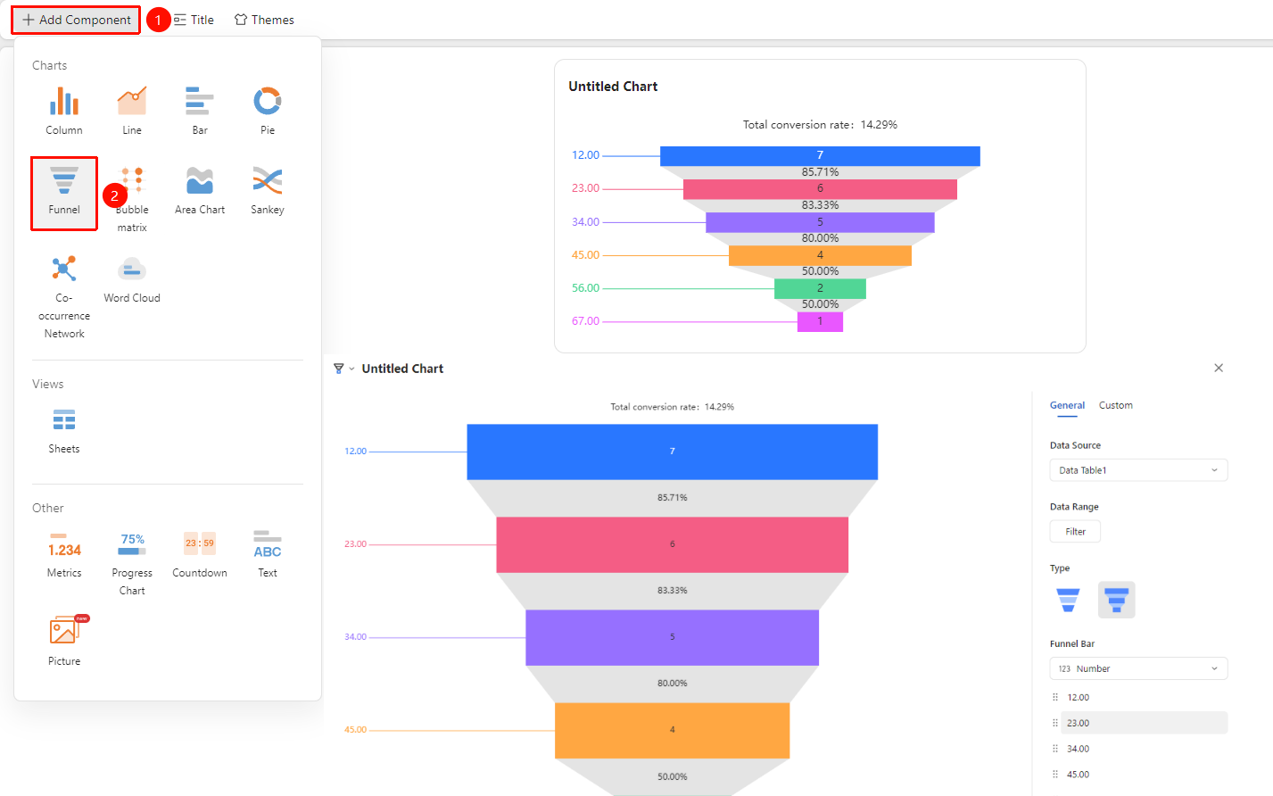Open the Themes menu
Screen dimensions: 1273x796
click(x=264, y=20)
